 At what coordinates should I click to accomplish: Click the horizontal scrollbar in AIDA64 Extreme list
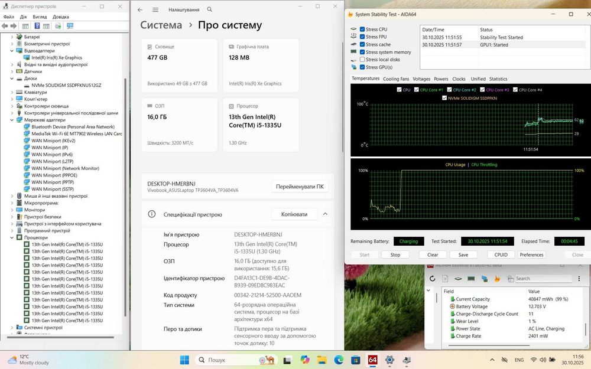click(488, 345)
